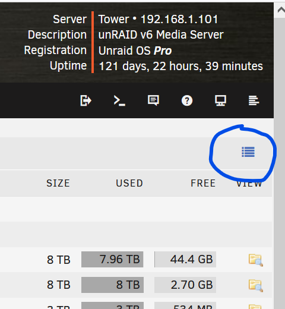Open the web terminal icon
Screen dimensions: 285x309
click(x=119, y=100)
